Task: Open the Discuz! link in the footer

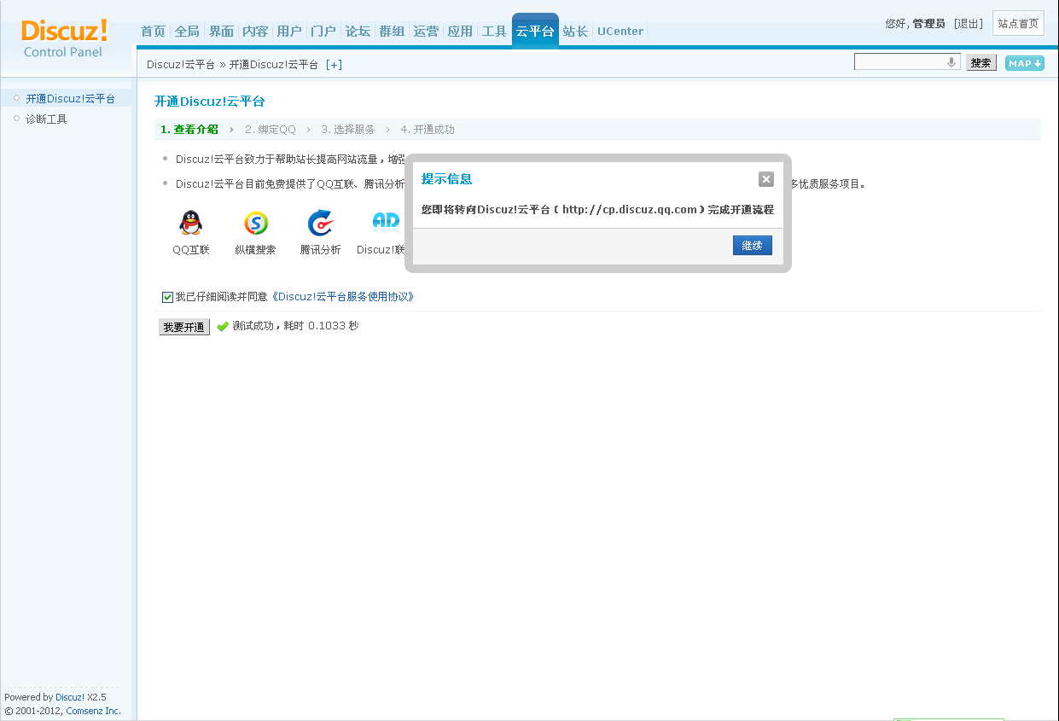Action: coord(70,697)
